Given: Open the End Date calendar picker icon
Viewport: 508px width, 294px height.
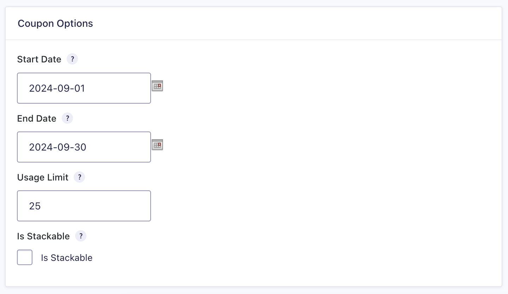Looking at the screenshot, I should (157, 145).
